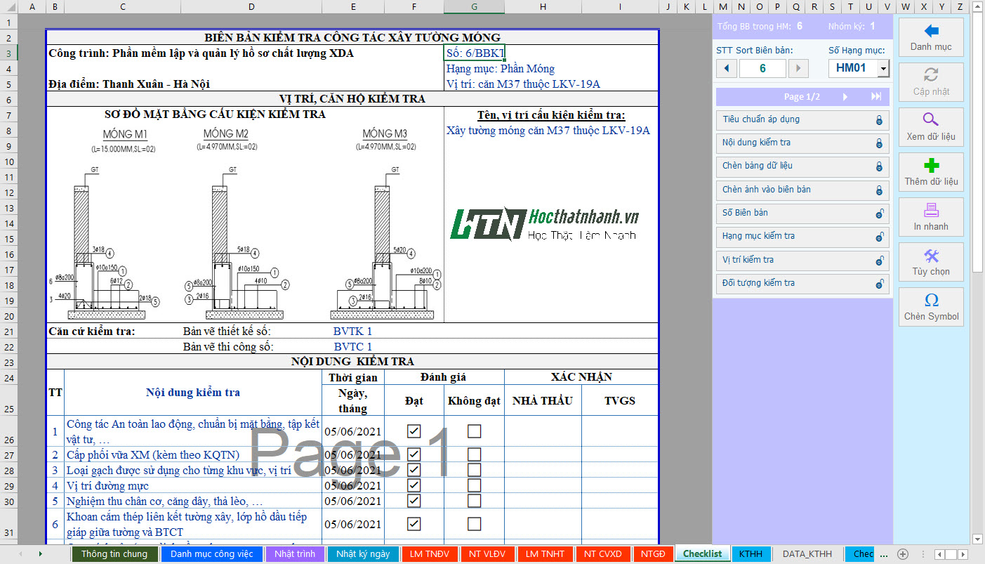Screen dimensions: 985x564
Task: Select the Chèn ảnh vào biên bản button
Action: pos(802,190)
